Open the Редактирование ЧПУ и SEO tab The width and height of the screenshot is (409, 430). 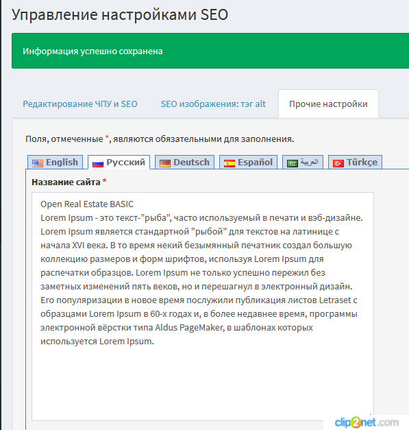(x=80, y=104)
